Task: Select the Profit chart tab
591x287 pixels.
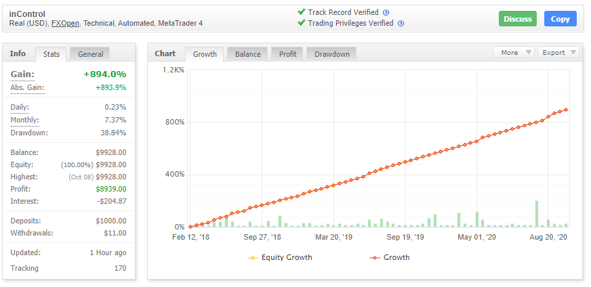Action: [x=287, y=54]
